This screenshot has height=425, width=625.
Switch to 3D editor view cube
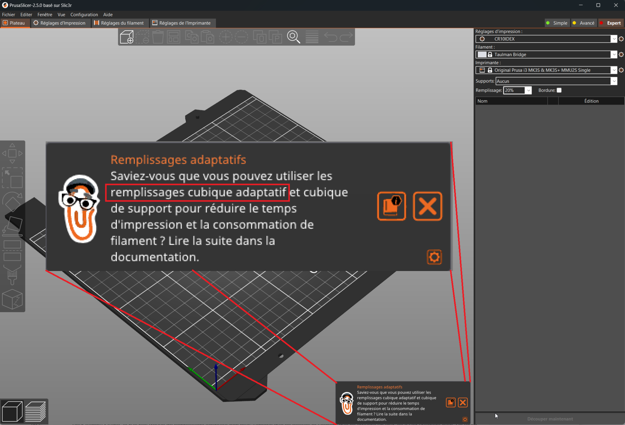tap(12, 411)
